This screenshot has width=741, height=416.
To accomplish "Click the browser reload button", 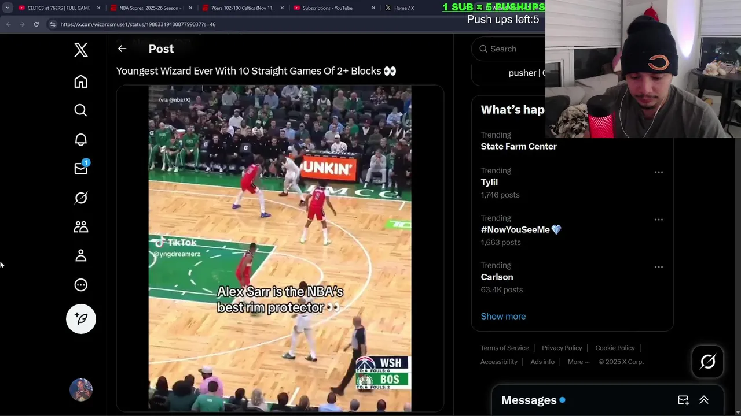I will pos(36,24).
